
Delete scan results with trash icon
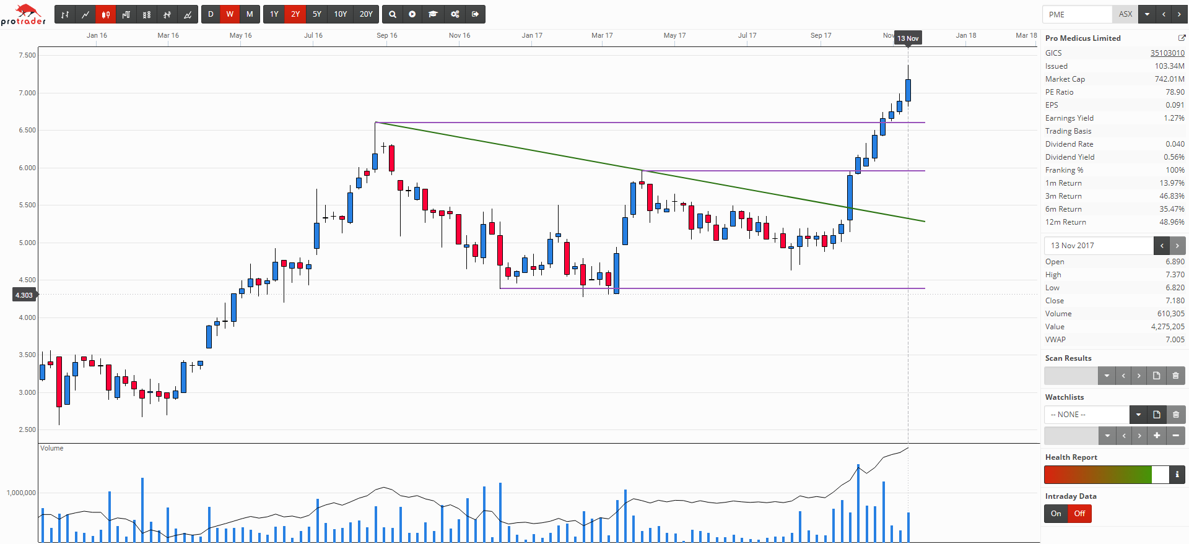click(x=1176, y=376)
